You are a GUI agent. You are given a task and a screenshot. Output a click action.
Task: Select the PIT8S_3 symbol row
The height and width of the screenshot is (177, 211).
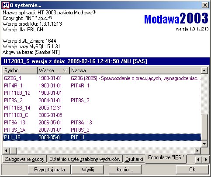(x=13, y=100)
